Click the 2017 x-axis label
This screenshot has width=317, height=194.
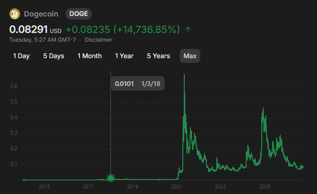(88, 187)
